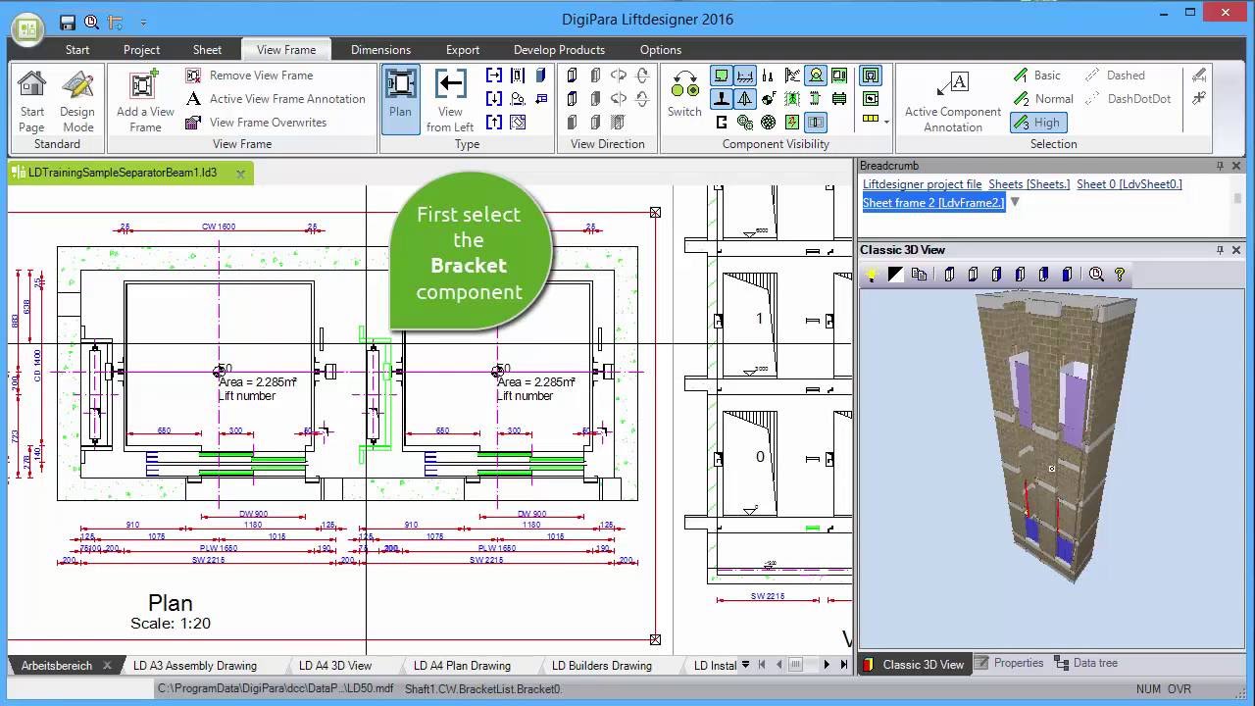Switch to the Project ribbon tab
Image resolution: width=1255 pixels, height=706 pixels.
[x=141, y=50]
